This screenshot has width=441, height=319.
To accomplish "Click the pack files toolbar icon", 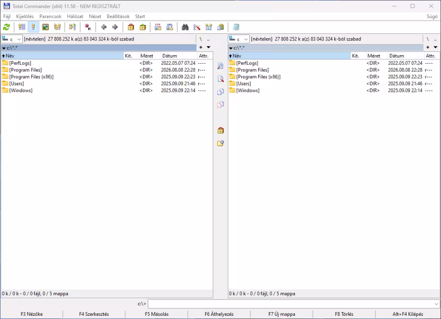I will (131, 27).
